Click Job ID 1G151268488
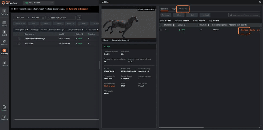 pos(65,39)
